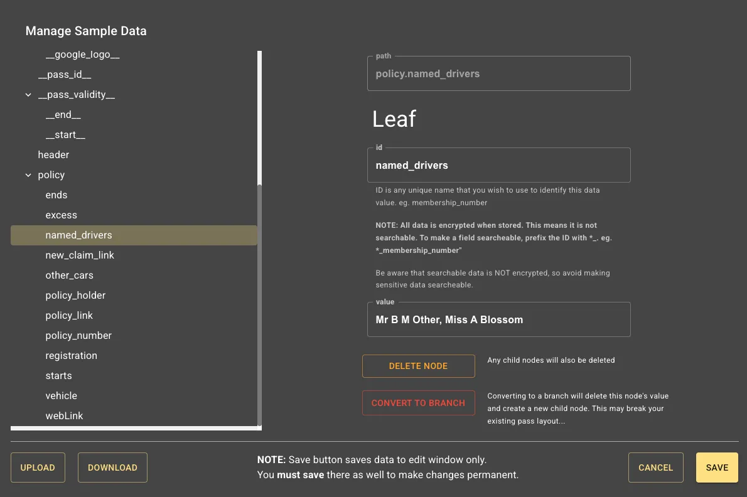This screenshot has width=747, height=497.
Task: Convert the leaf to a branch
Action: coord(418,402)
